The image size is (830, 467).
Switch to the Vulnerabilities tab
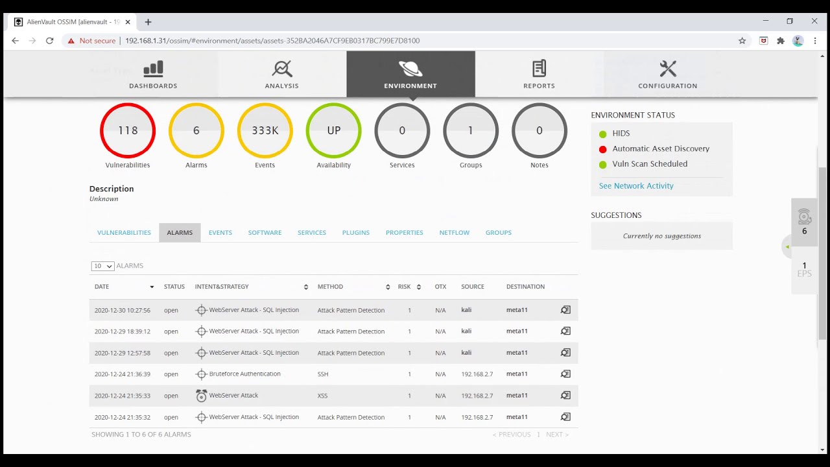pos(124,232)
